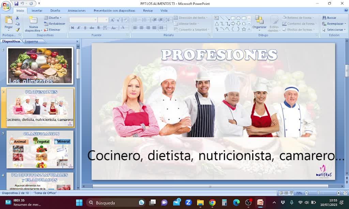The image size is (349, 209).
Task: Switch to the Esquema pane tab
Action: 31,41
